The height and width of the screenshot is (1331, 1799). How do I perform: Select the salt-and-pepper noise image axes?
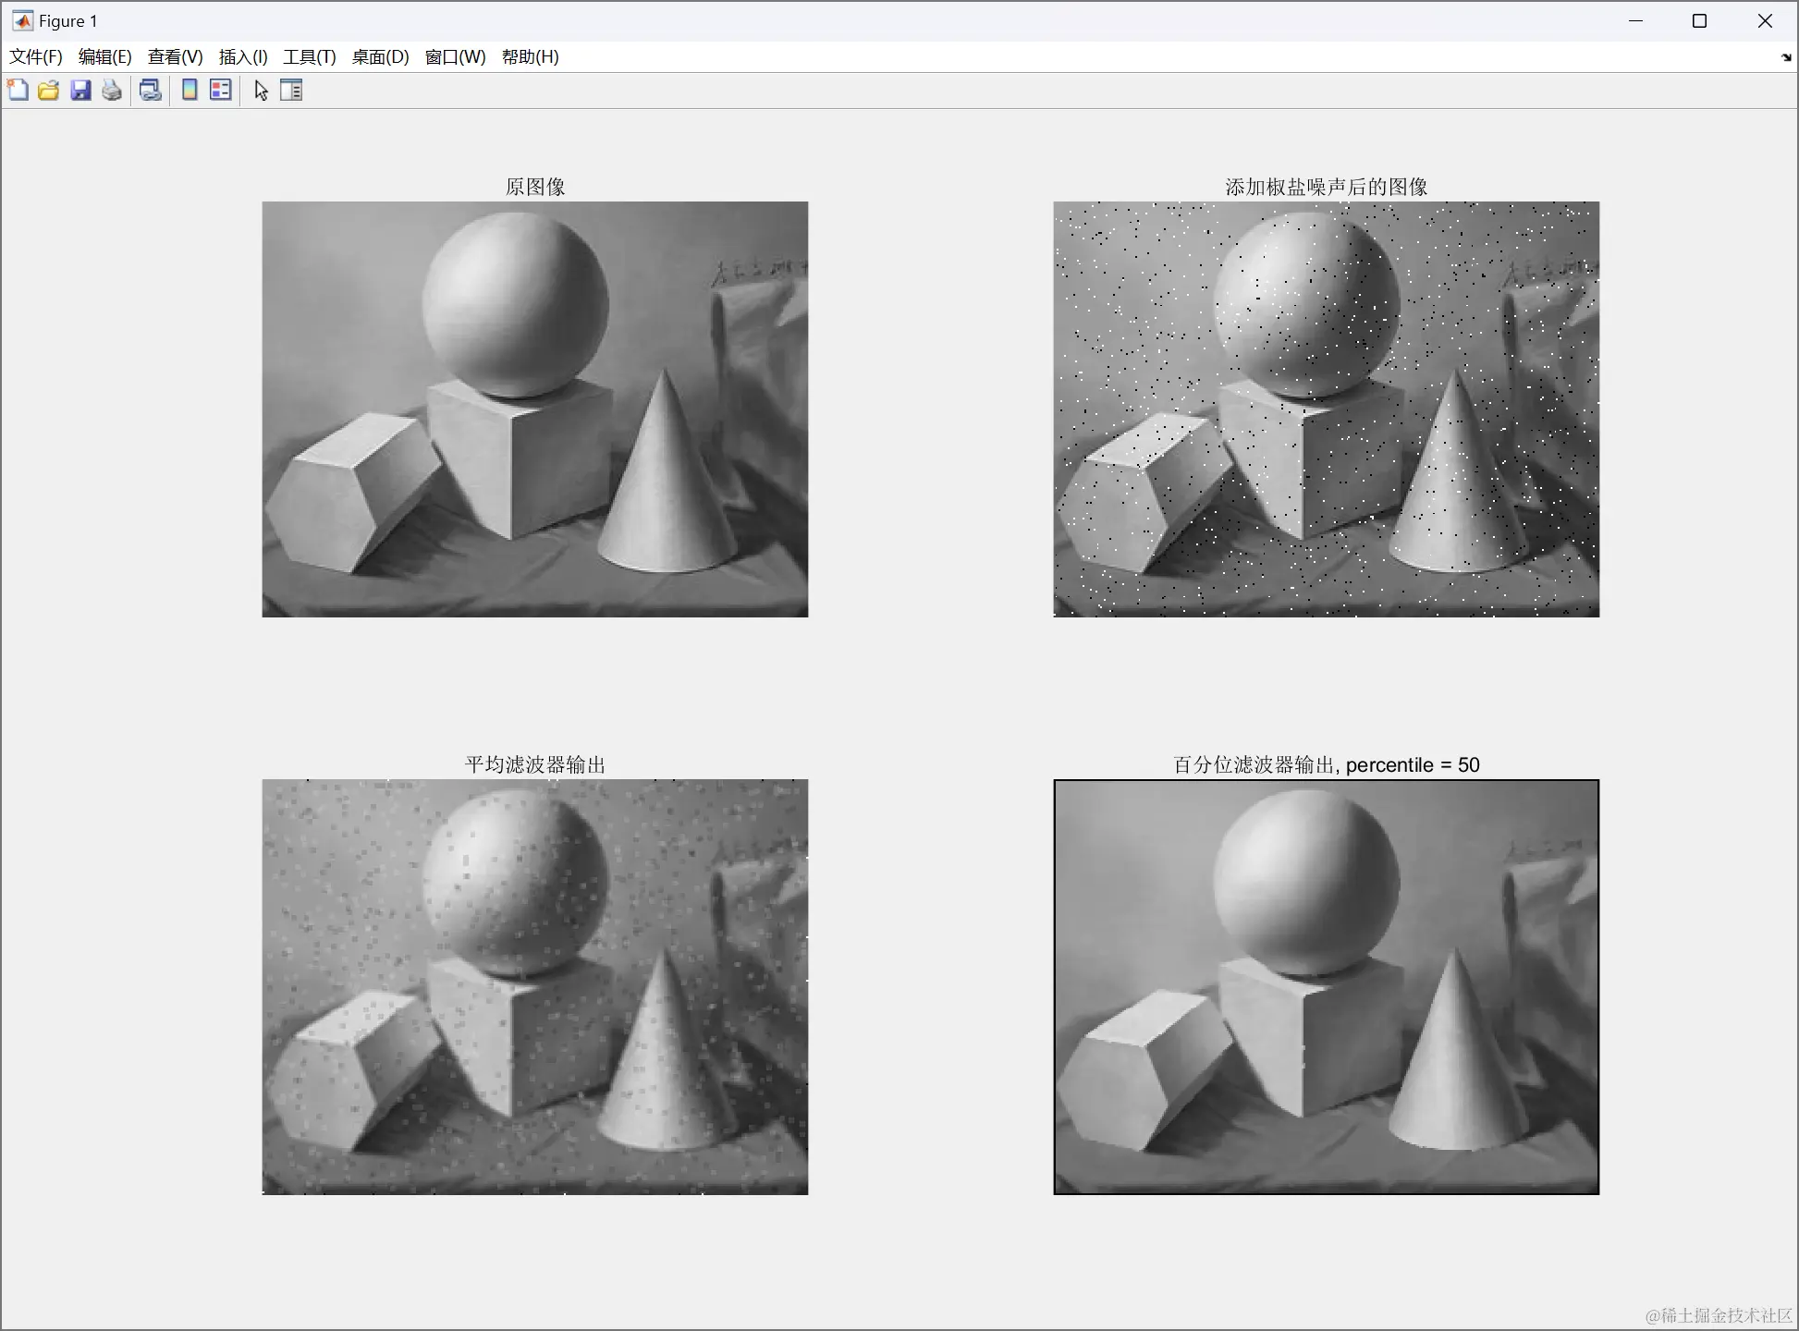(1326, 409)
